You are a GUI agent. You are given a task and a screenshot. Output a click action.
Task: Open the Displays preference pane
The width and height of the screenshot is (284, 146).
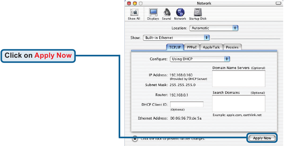[153, 13]
